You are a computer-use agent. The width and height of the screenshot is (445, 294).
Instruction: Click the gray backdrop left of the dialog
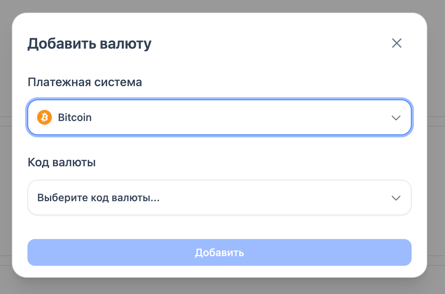pyautogui.click(x=6, y=148)
